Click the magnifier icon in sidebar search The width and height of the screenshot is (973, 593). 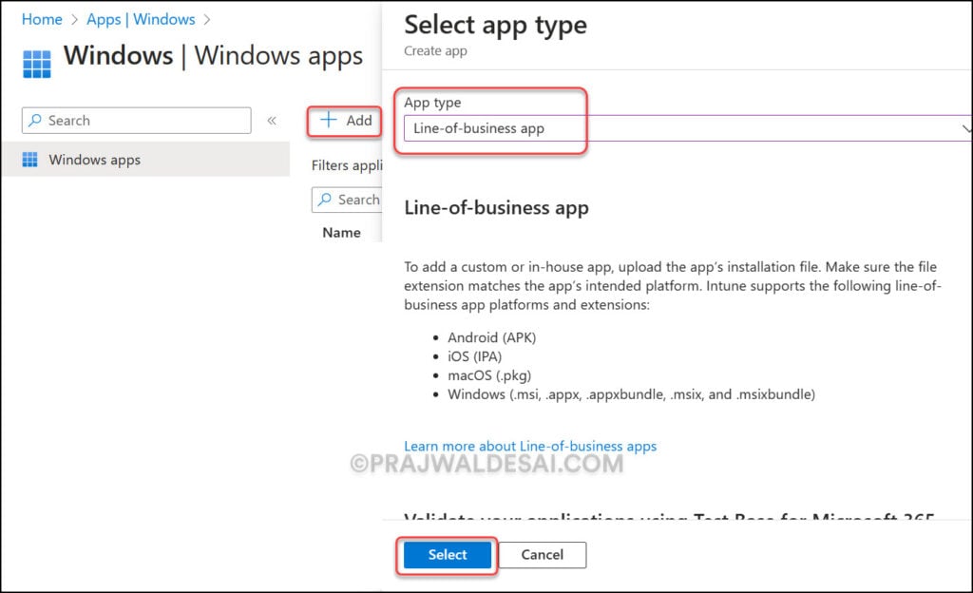(35, 120)
